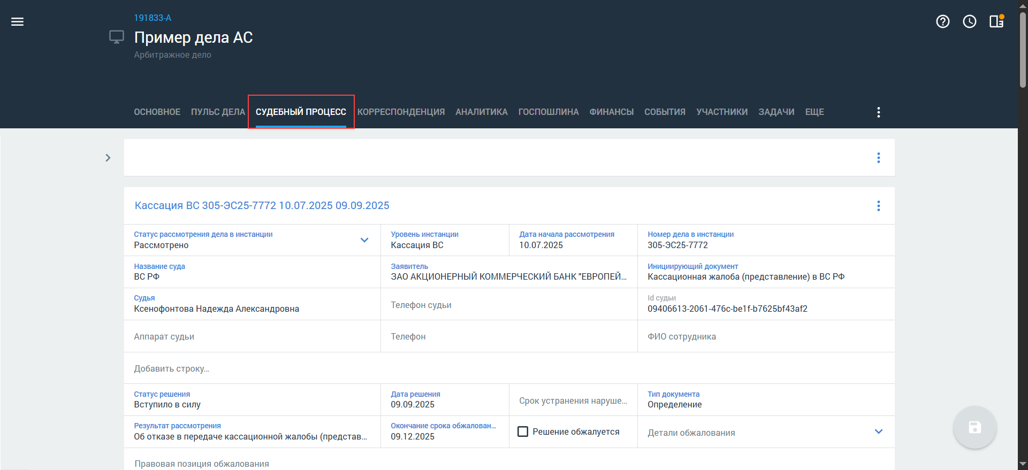This screenshot has width=1028, height=470.
Task: Go to the Госпошлина tab
Action: click(549, 112)
